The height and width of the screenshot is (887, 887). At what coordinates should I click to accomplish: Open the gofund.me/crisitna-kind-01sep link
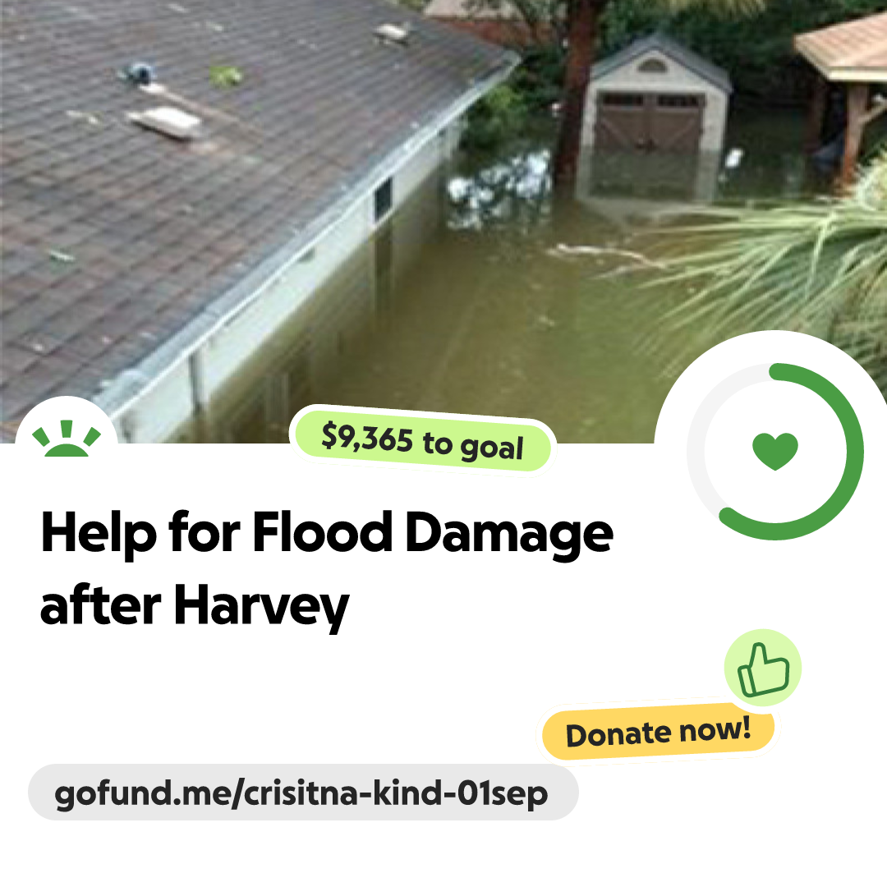[302, 793]
